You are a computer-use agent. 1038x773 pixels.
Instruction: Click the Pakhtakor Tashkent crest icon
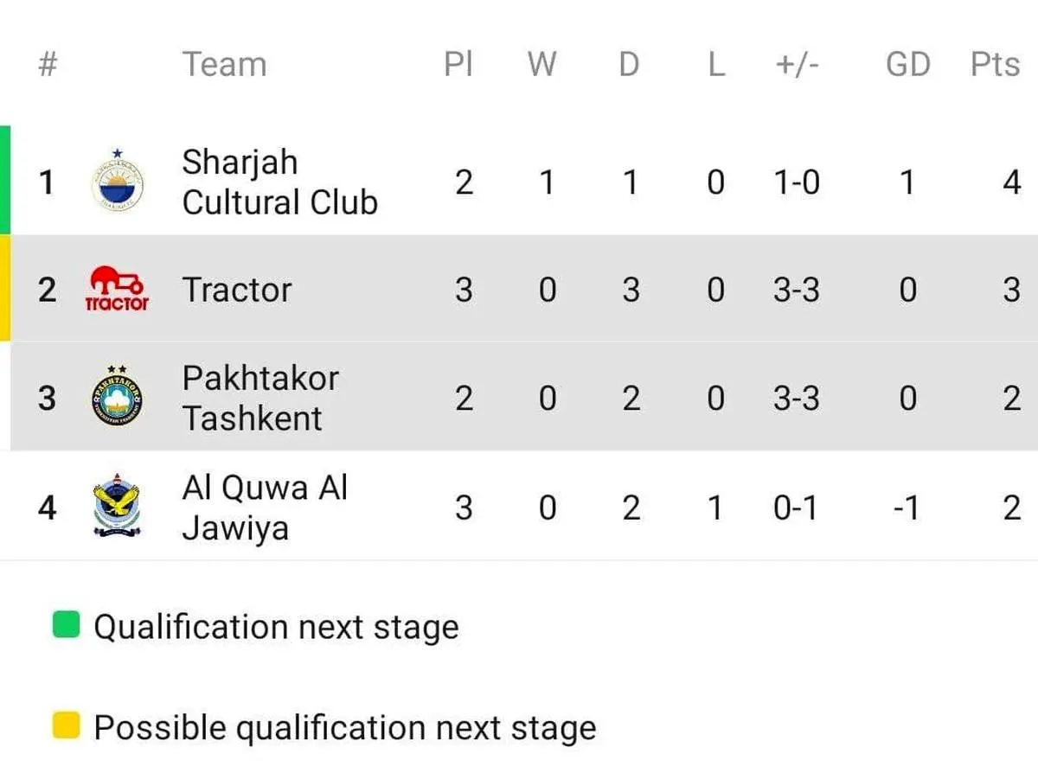tap(118, 398)
